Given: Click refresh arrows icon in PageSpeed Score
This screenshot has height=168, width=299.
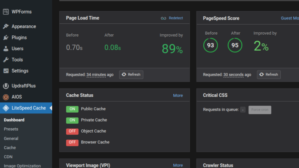Looking at the screenshot, I should (x=262, y=74).
